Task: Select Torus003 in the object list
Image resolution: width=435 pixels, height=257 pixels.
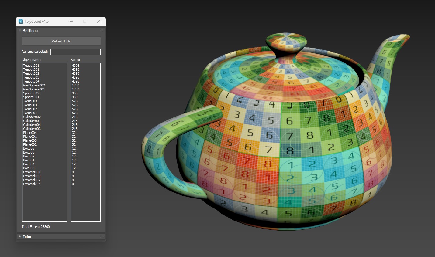Action: 30,101
